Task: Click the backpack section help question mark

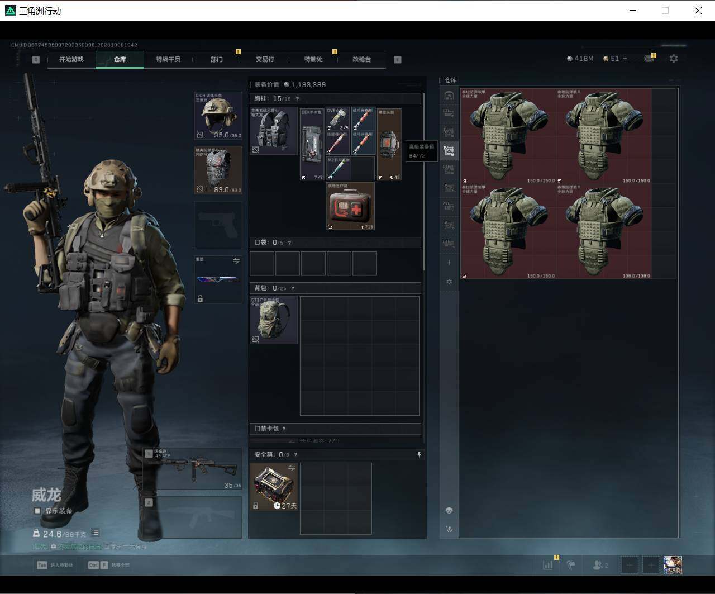Action: point(293,288)
